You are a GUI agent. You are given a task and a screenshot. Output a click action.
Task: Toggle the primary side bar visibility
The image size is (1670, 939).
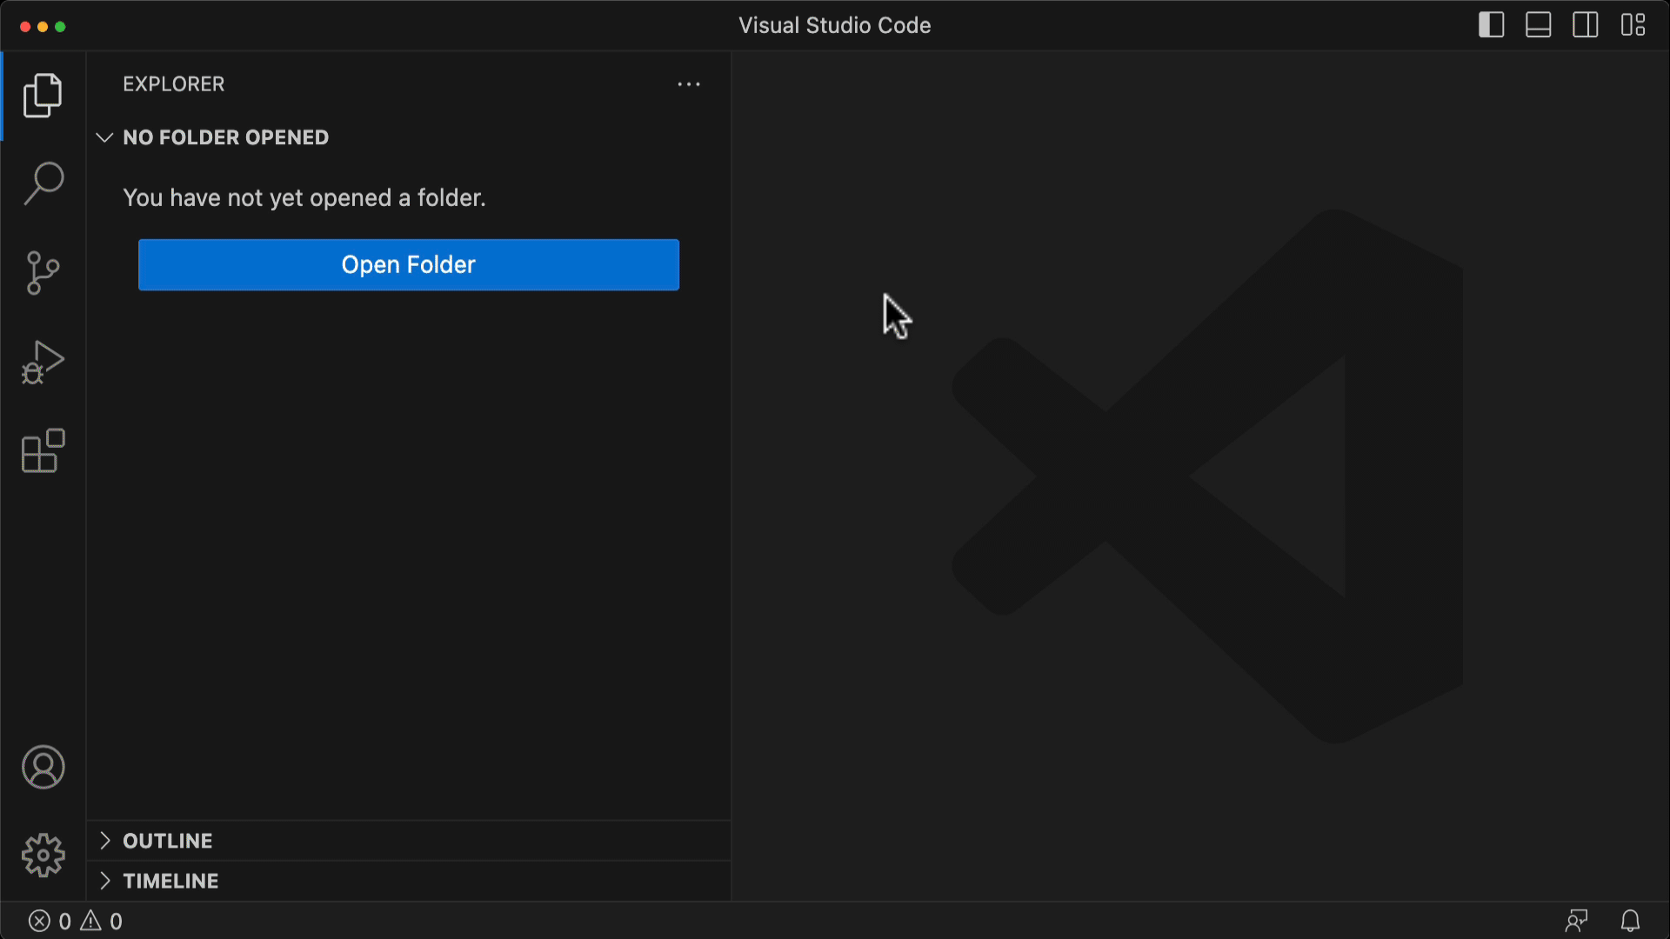point(1491,25)
